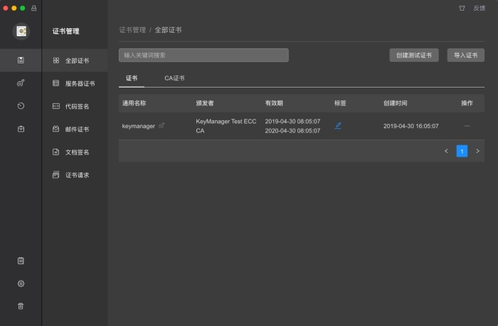The height and width of the screenshot is (326, 498).
Task: Click the edit tag pencil icon
Action: coord(338,125)
